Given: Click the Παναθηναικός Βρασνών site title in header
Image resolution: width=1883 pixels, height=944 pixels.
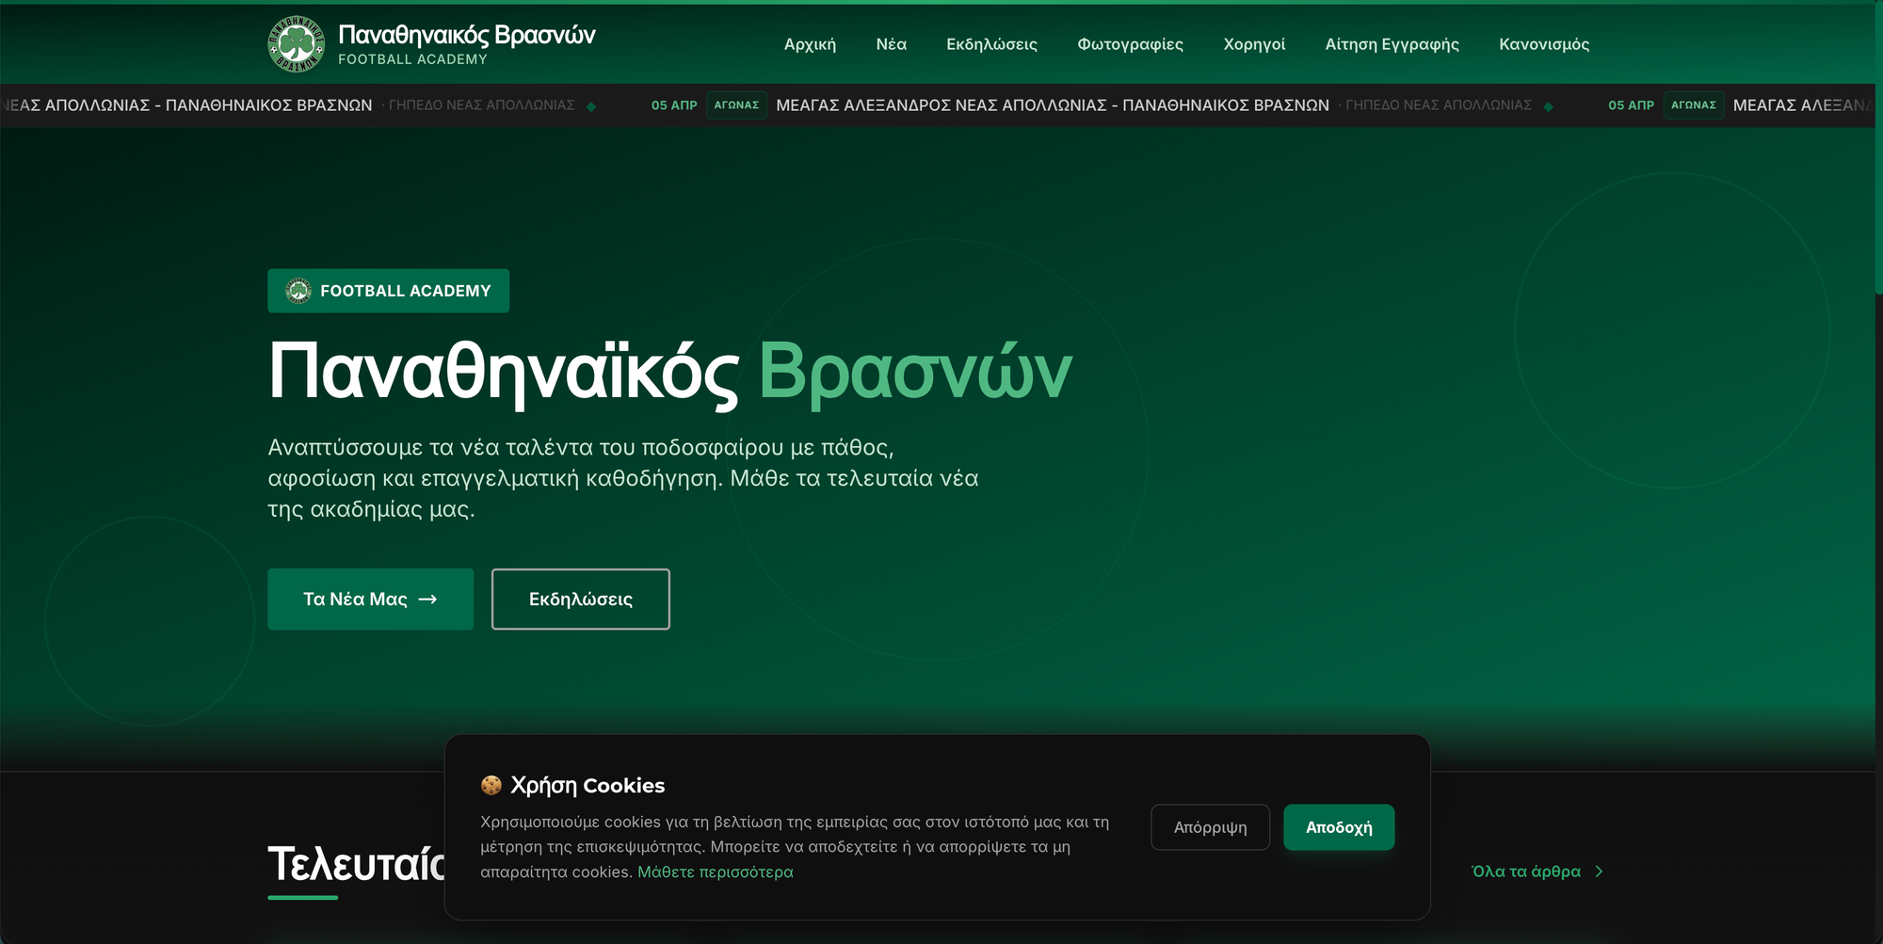Looking at the screenshot, I should [467, 35].
